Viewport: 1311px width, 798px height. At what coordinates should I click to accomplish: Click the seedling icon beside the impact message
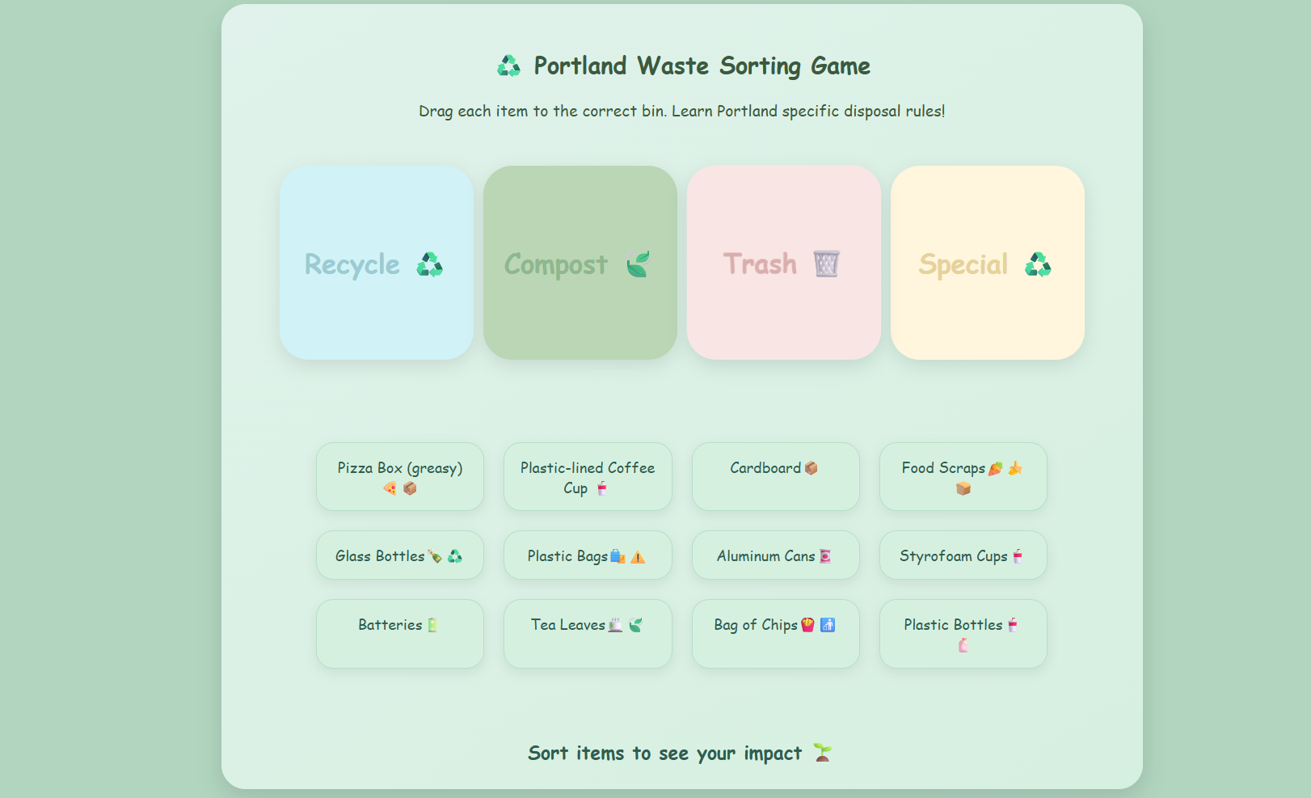[x=823, y=753]
